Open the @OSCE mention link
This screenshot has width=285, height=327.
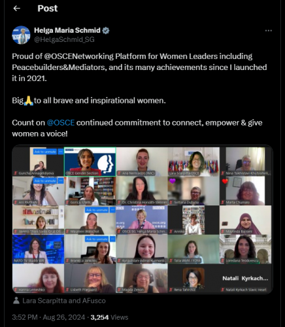61,123
